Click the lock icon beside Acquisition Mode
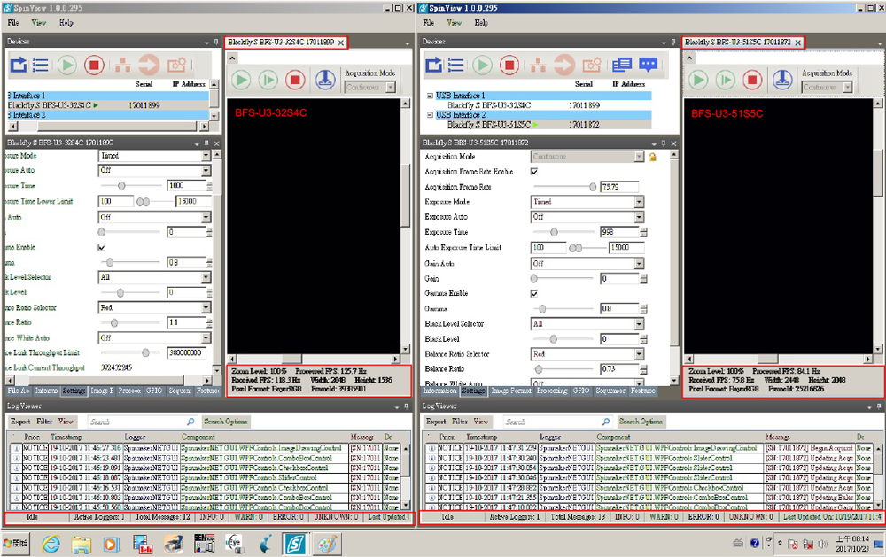 (x=652, y=157)
